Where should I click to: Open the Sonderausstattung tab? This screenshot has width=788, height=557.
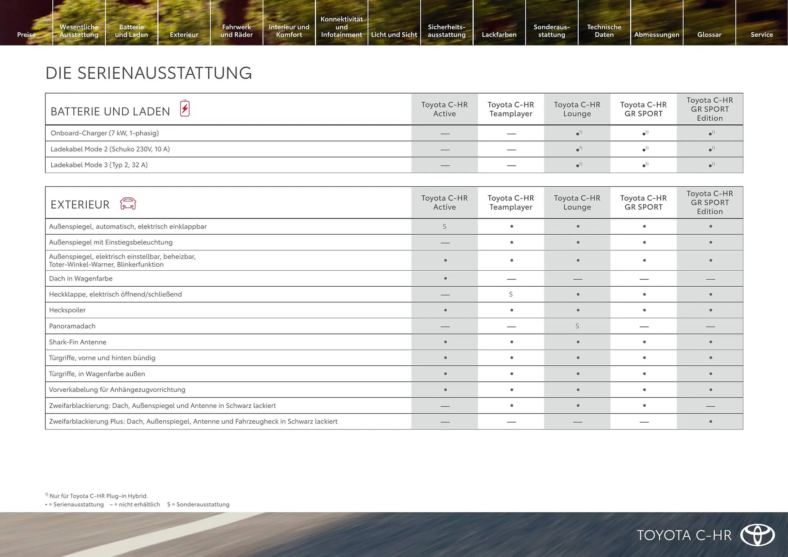click(552, 31)
